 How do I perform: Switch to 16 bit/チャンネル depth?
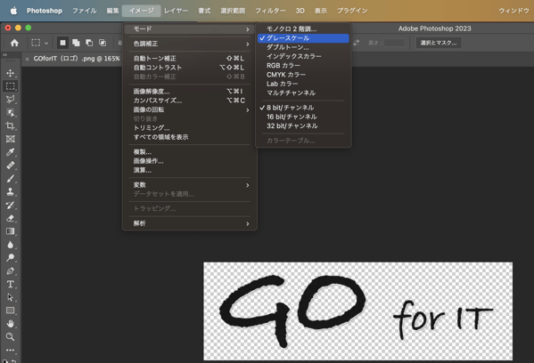pos(303,117)
